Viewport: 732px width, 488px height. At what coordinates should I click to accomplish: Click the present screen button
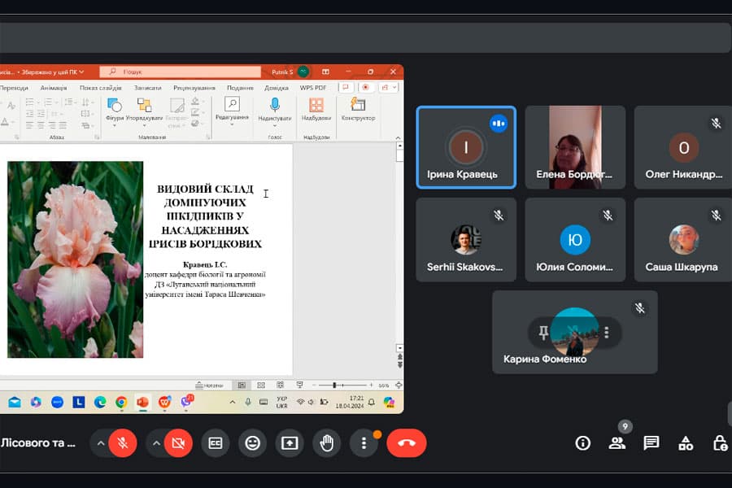pyautogui.click(x=290, y=443)
